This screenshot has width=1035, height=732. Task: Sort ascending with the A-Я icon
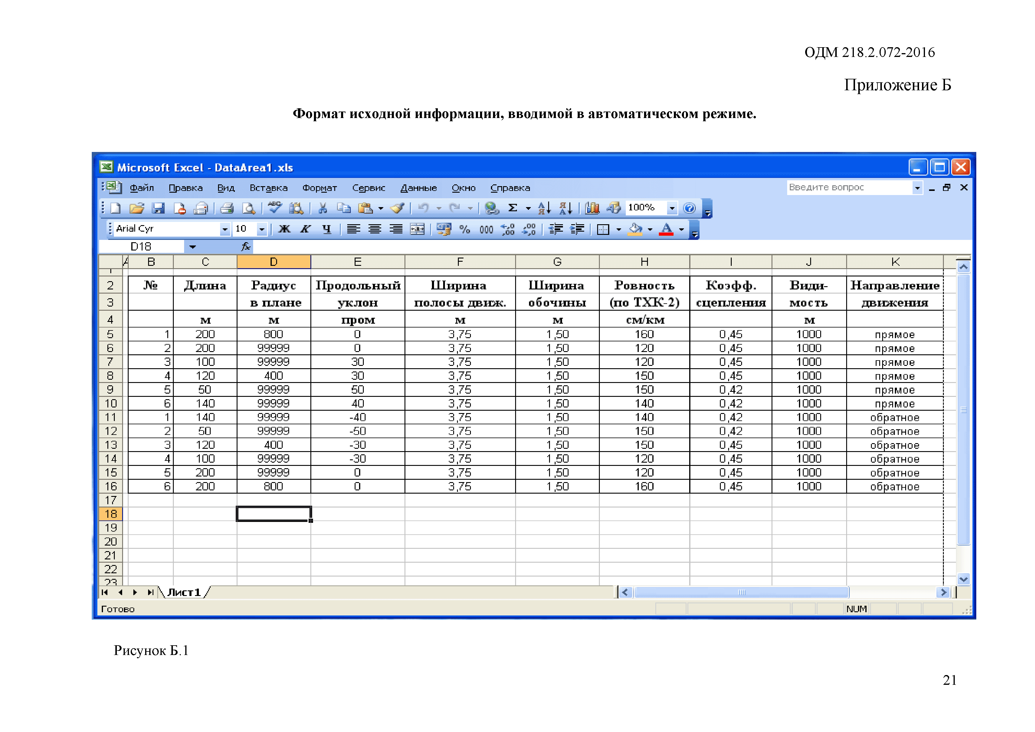coord(544,208)
